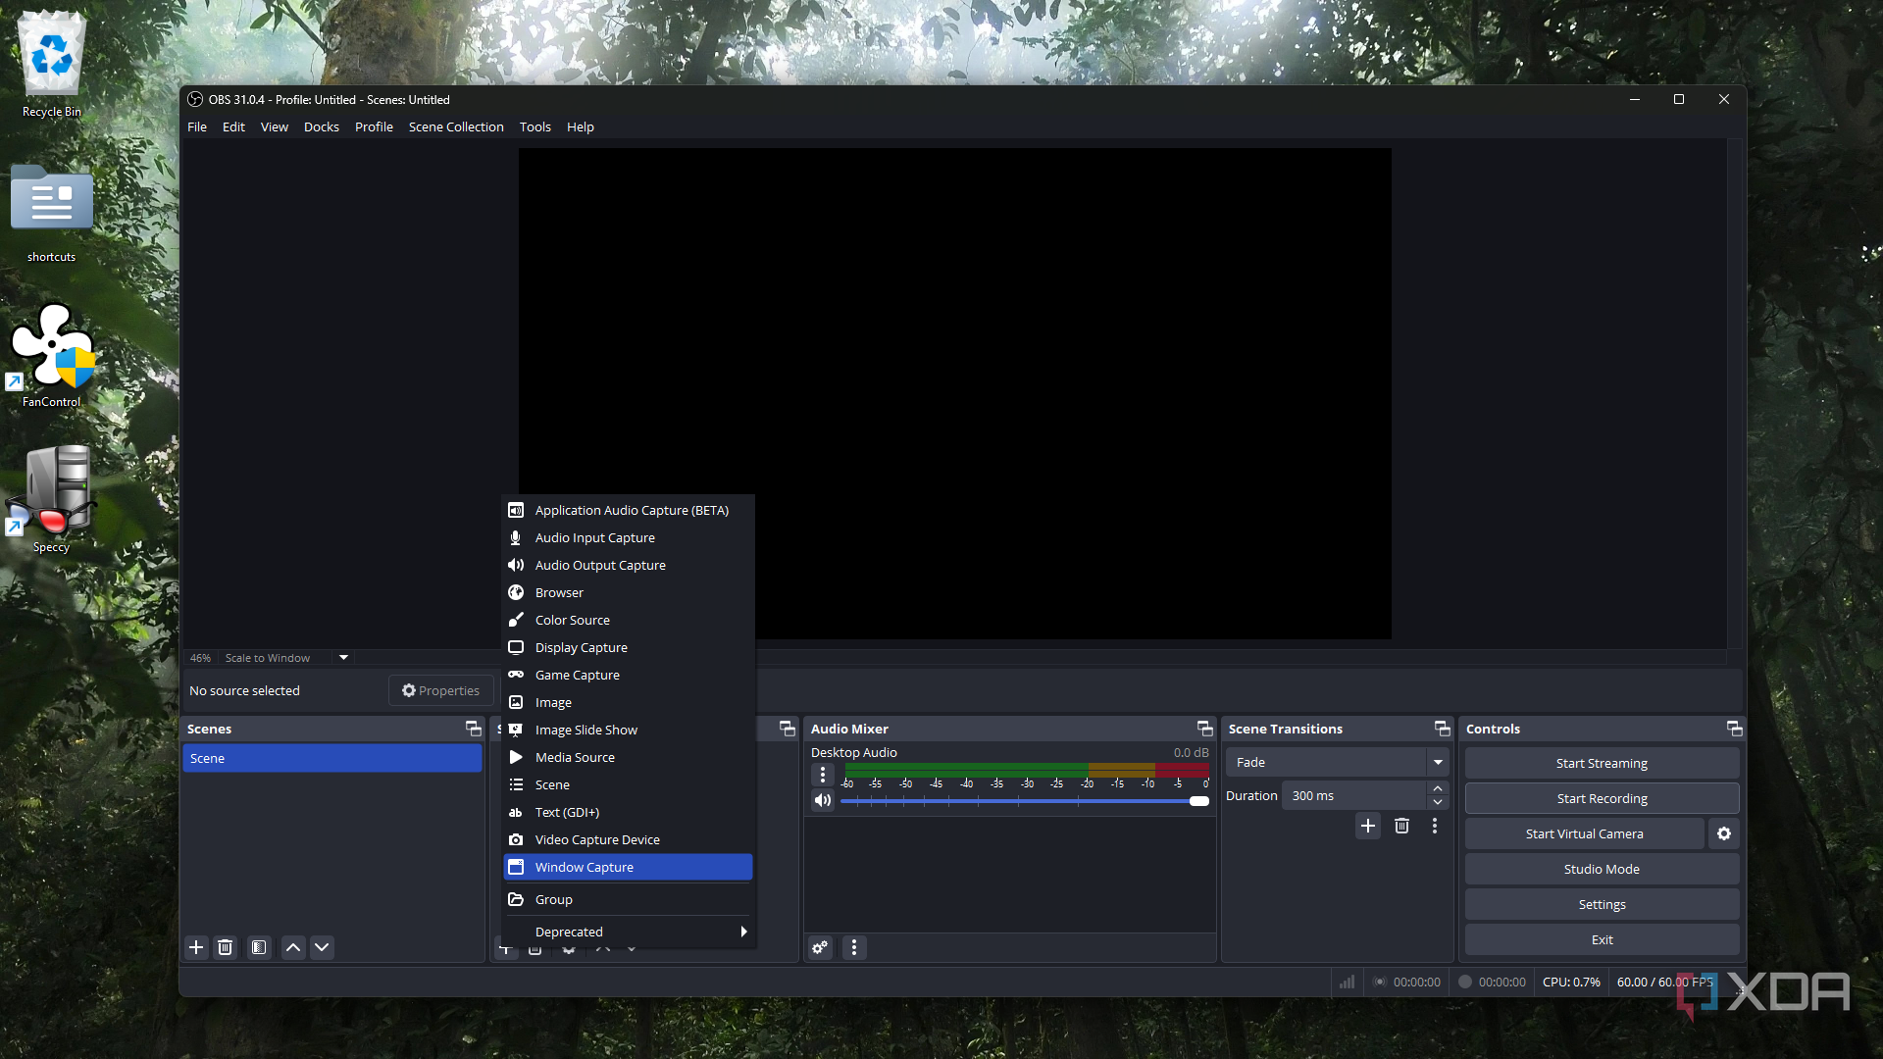Click the Start Streaming button

(x=1601, y=762)
